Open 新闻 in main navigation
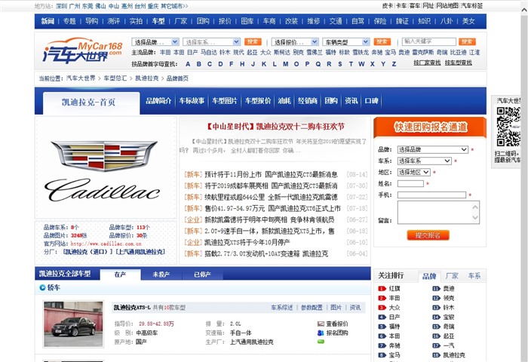Viewport: 528px width, 362px height. (x=48, y=21)
